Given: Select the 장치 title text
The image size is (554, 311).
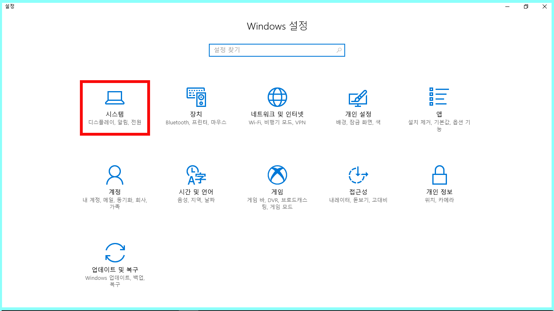Looking at the screenshot, I should click(196, 114).
